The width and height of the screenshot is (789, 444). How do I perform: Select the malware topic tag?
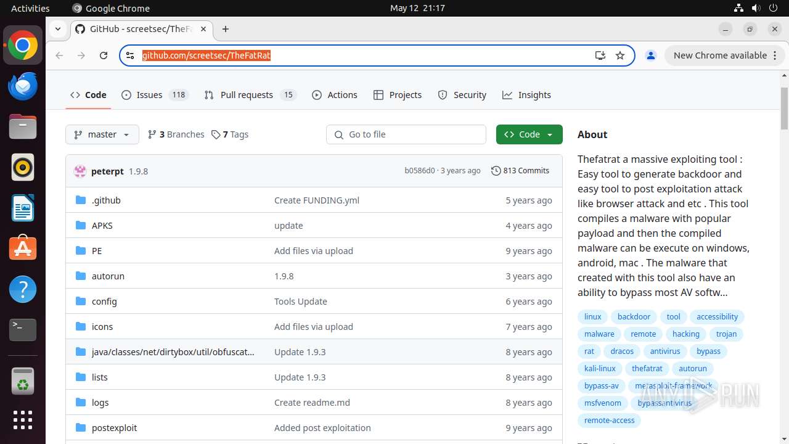click(599, 334)
